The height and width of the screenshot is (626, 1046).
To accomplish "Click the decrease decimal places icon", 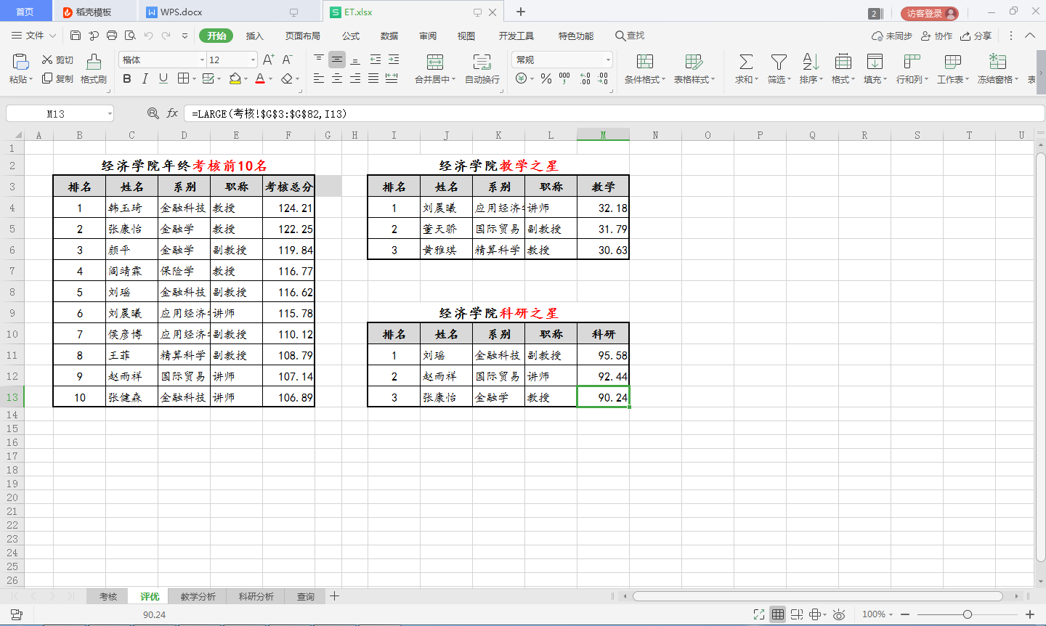I will tap(603, 78).
